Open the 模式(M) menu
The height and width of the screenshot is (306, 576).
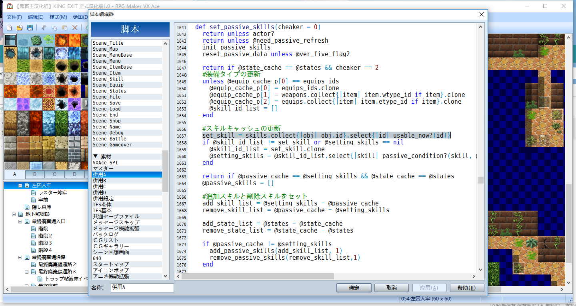(58, 17)
